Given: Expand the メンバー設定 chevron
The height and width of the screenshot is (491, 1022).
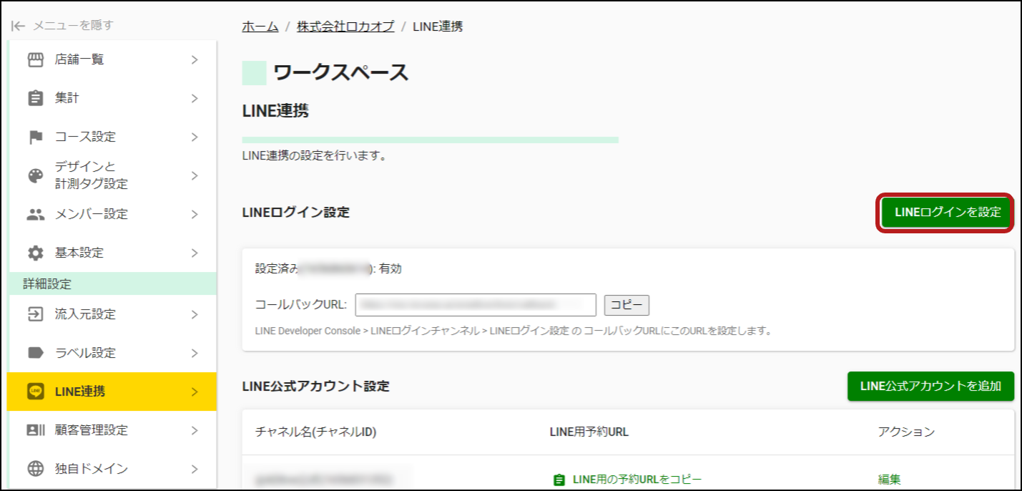Looking at the screenshot, I should [195, 215].
